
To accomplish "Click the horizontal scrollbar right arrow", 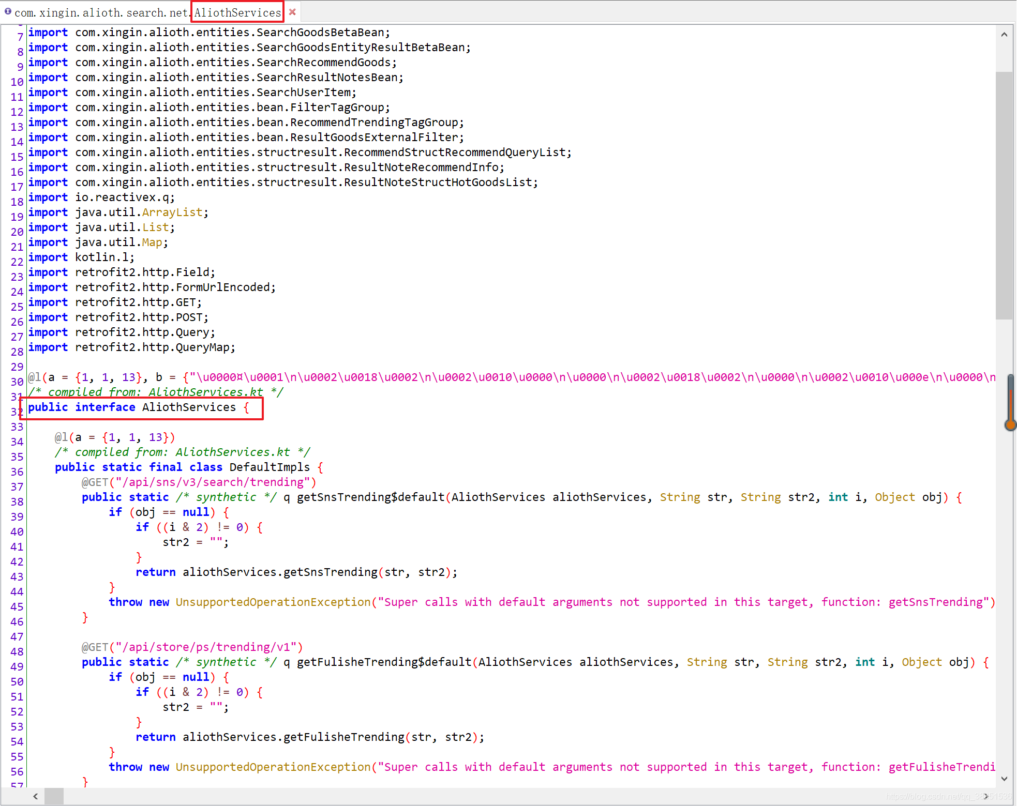I will [986, 796].
